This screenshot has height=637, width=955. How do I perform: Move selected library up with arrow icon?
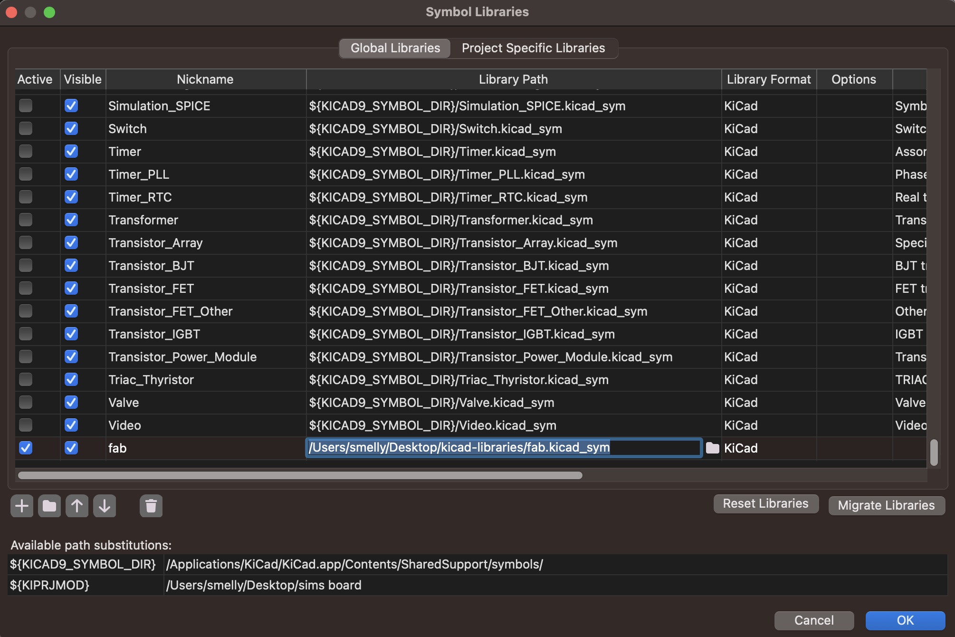[77, 506]
